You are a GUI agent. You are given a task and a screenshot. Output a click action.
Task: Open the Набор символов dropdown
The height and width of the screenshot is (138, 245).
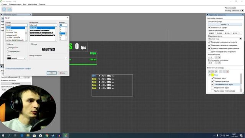tap(49, 58)
